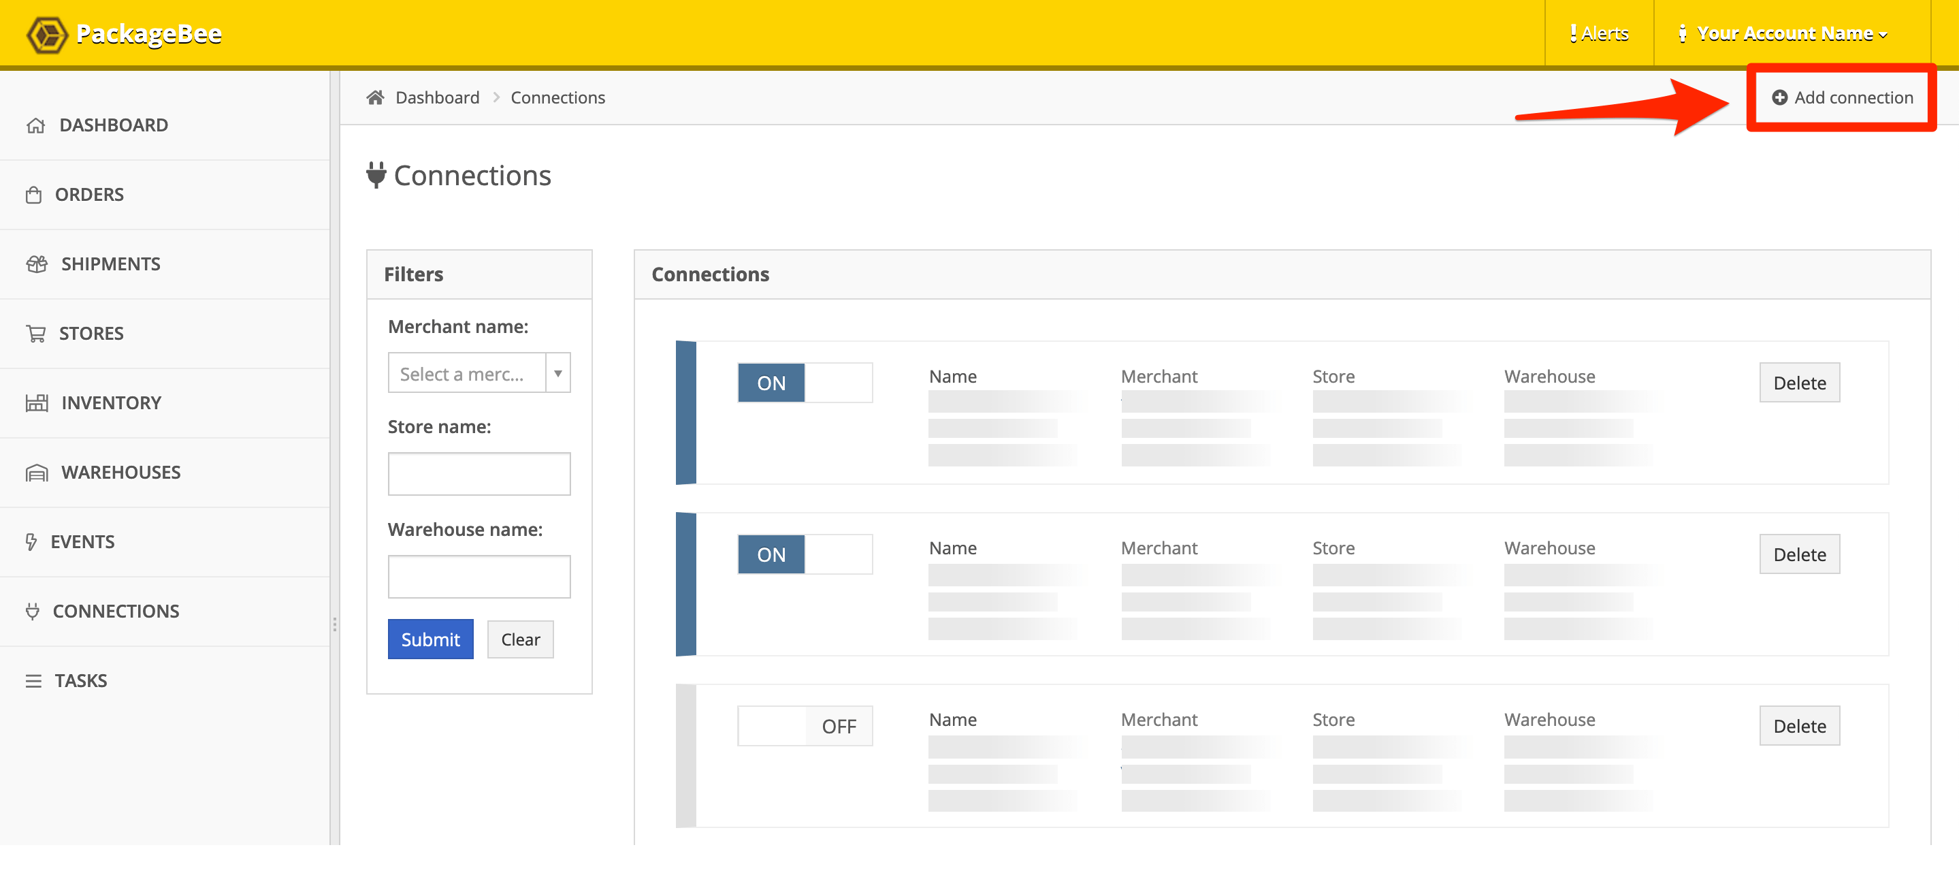Toggle the second connection's ON switch

(805, 555)
